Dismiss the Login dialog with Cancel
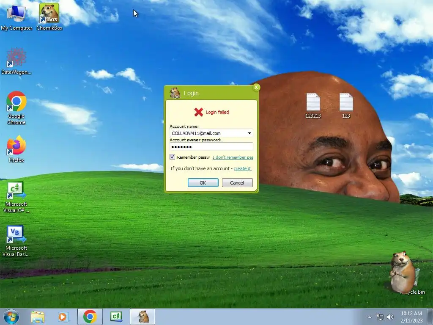 tap(237, 183)
